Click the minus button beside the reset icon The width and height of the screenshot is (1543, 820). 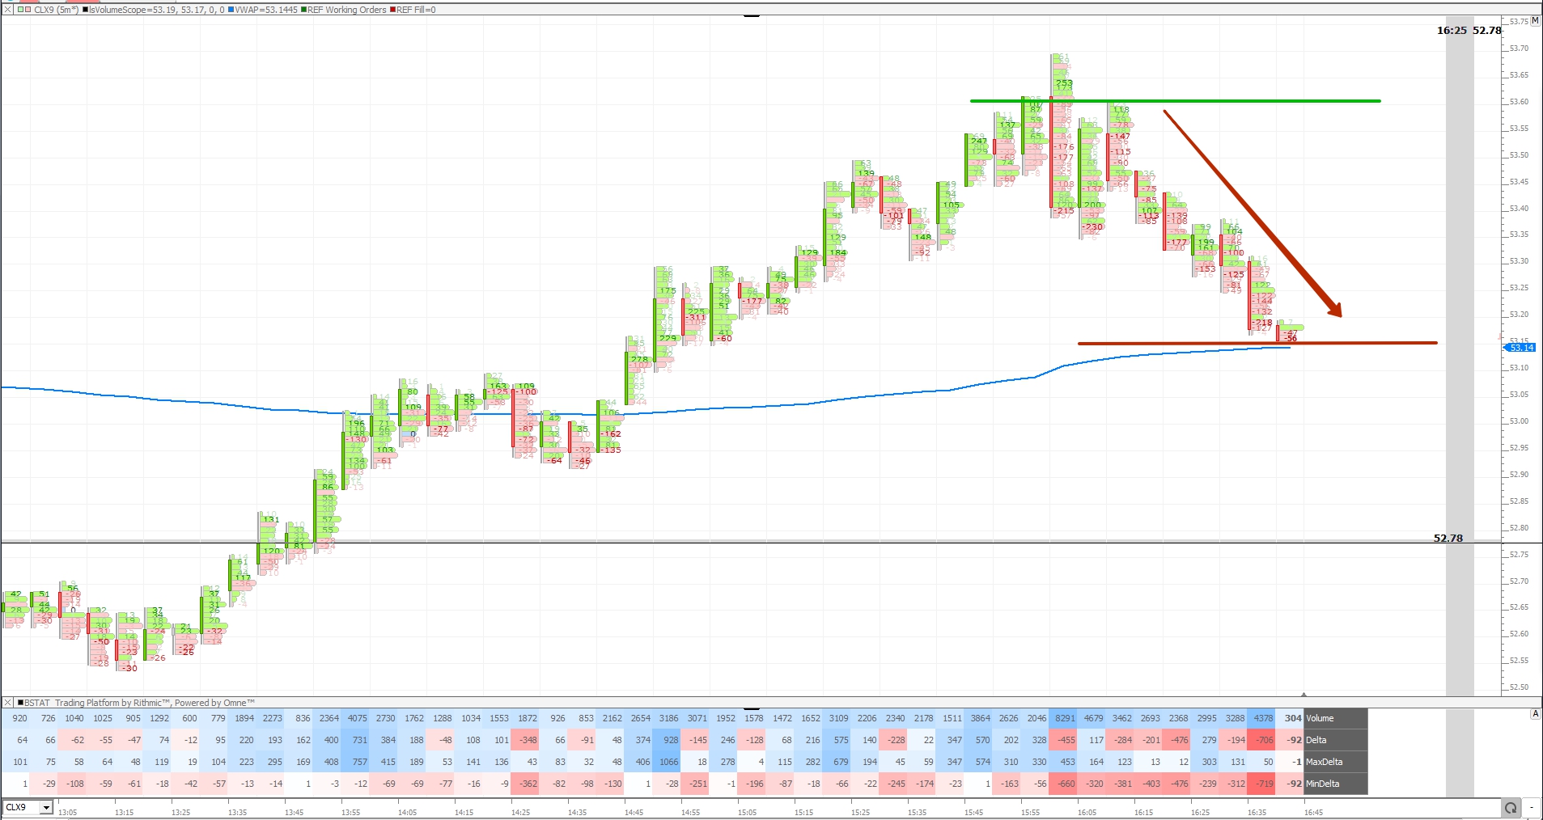point(1531,808)
